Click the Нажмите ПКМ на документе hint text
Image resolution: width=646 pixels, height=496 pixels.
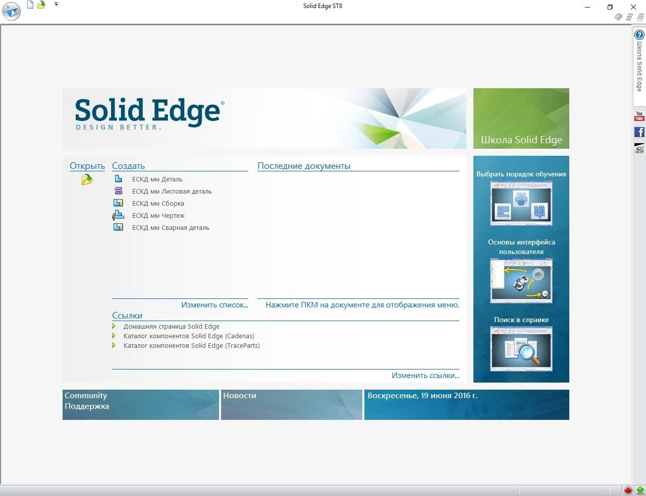click(362, 305)
